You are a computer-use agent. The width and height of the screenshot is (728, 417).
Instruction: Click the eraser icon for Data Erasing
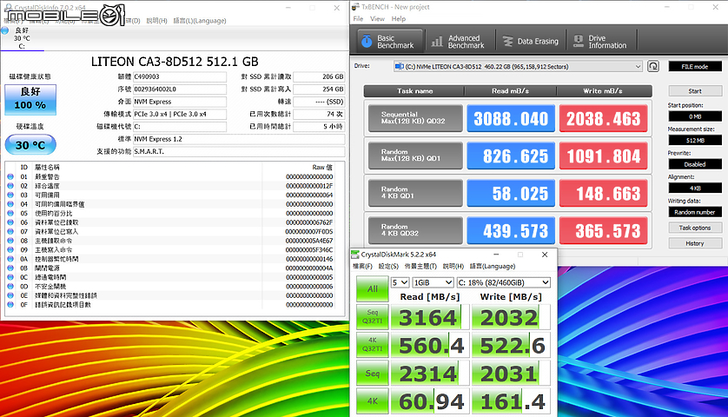(x=507, y=42)
